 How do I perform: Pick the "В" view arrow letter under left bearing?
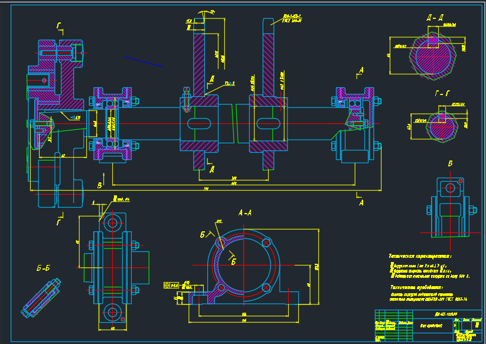pyautogui.click(x=99, y=185)
